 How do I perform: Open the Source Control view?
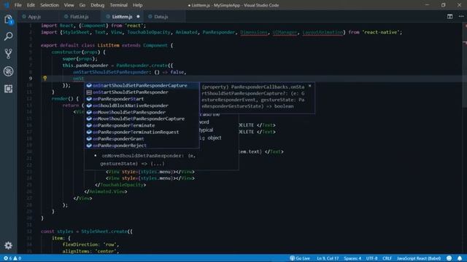(8, 54)
